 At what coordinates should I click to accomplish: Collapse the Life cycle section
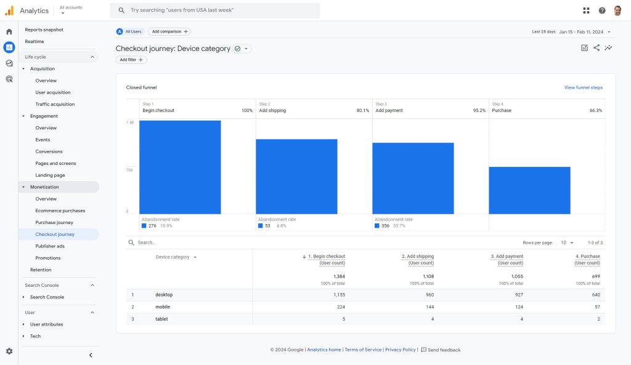[92, 57]
